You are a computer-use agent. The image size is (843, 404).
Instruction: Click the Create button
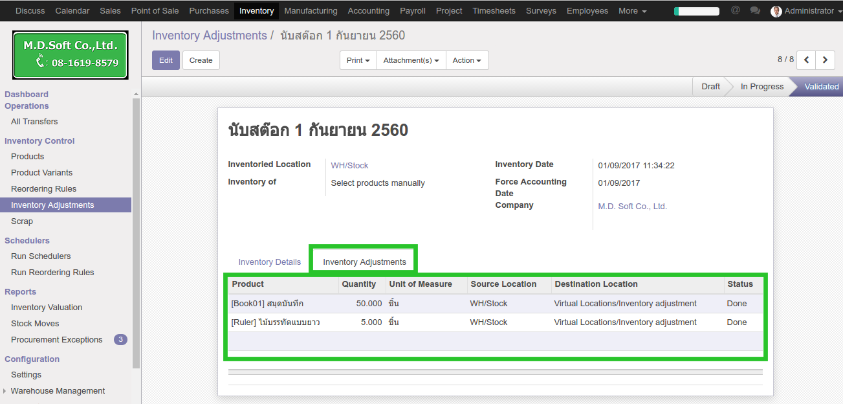click(x=201, y=60)
